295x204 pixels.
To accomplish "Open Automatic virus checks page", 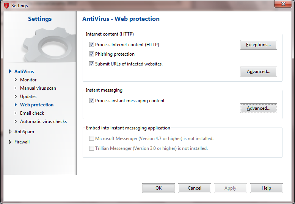I will pyautogui.click(x=43, y=121).
